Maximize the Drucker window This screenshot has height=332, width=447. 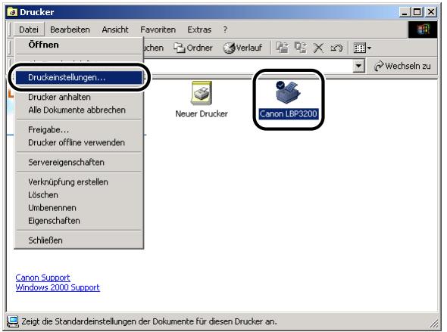417,12
